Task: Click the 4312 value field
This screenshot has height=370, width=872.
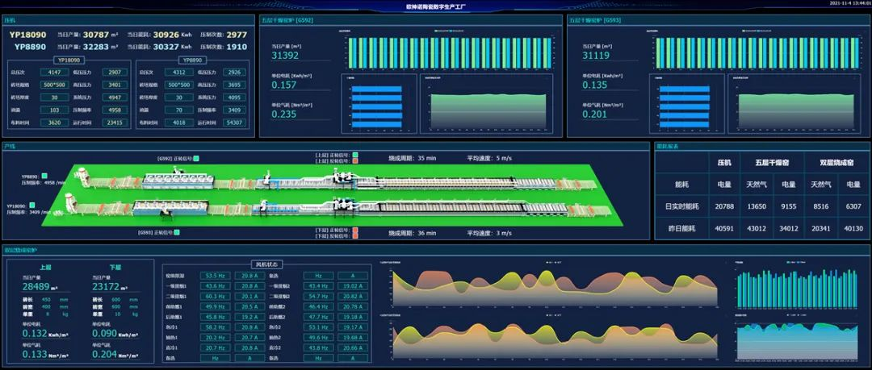Action: [179, 73]
